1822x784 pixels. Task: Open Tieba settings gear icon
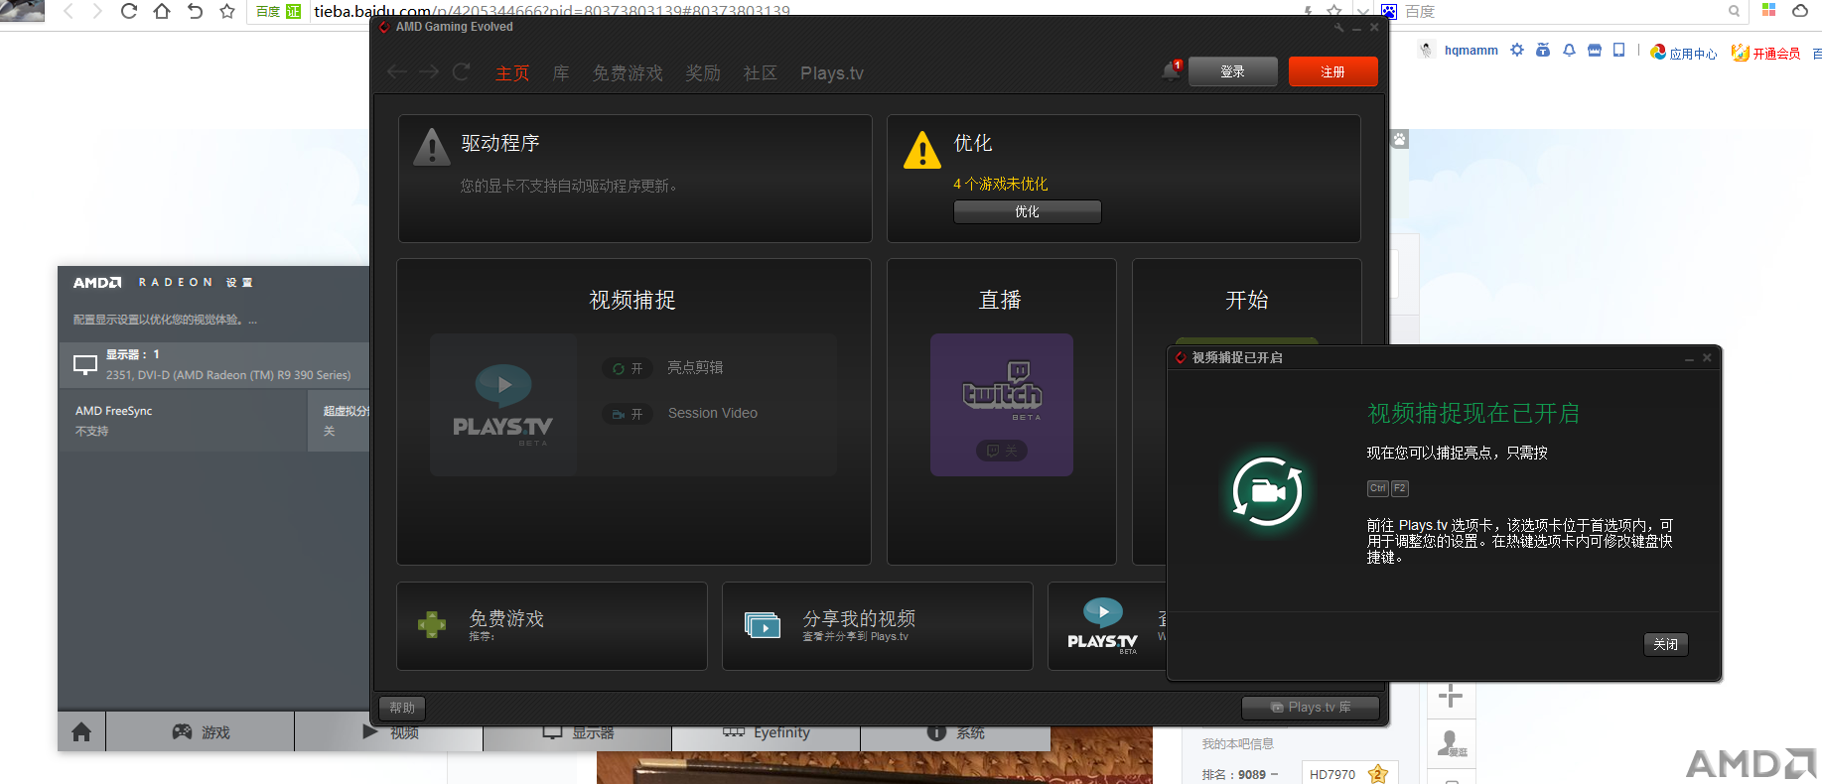pos(1517,50)
